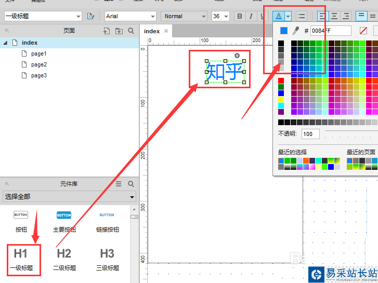
Task: Select the 知乎 text widget on canvas
Action: (x=225, y=71)
